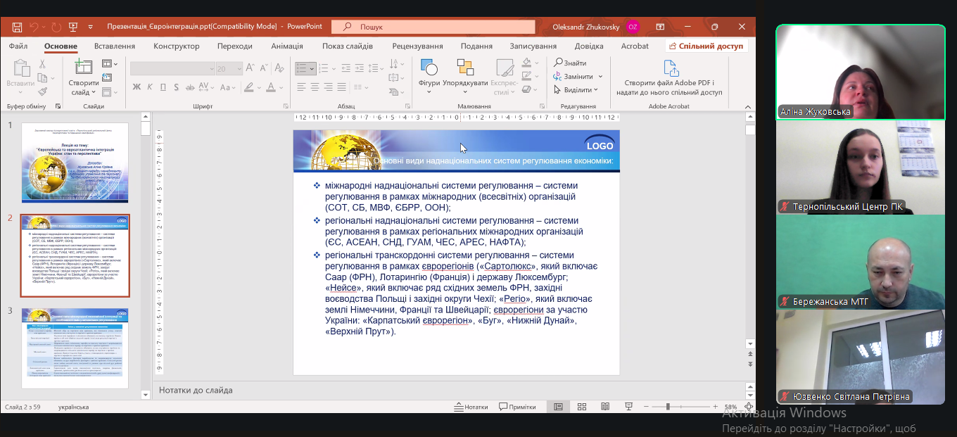Open the Shapes (Фігури) gallery
Screen dimensions: 957x437
tap(429, 69)
